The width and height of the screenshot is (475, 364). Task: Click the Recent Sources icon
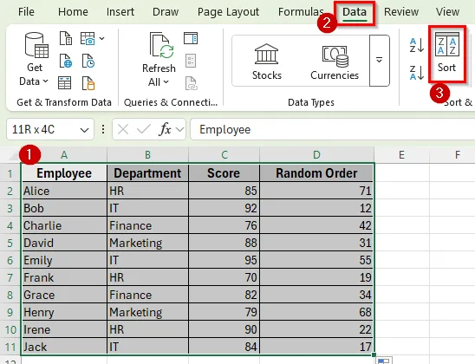tap(88, 61)
